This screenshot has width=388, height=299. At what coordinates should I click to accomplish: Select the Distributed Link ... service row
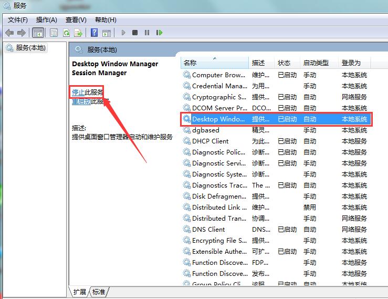pos(276,208)
